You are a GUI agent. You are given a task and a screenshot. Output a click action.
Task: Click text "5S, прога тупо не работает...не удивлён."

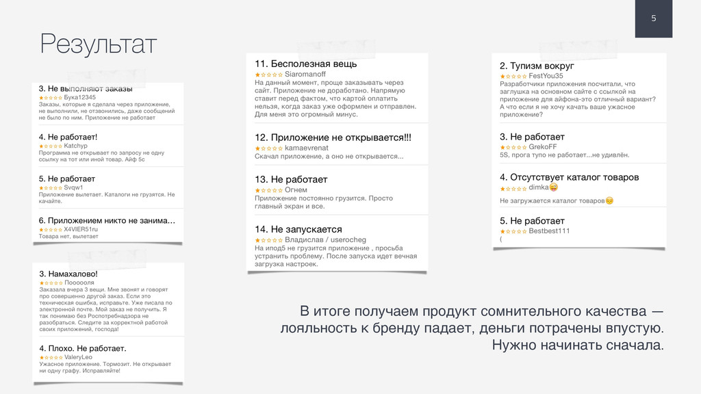564,155
